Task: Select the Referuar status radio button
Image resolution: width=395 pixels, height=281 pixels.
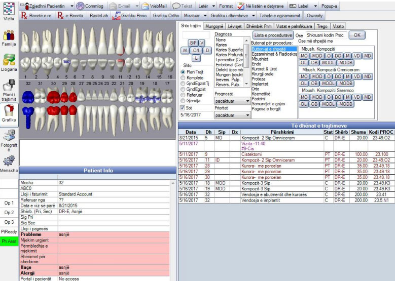Action: [x=183, y=94]
